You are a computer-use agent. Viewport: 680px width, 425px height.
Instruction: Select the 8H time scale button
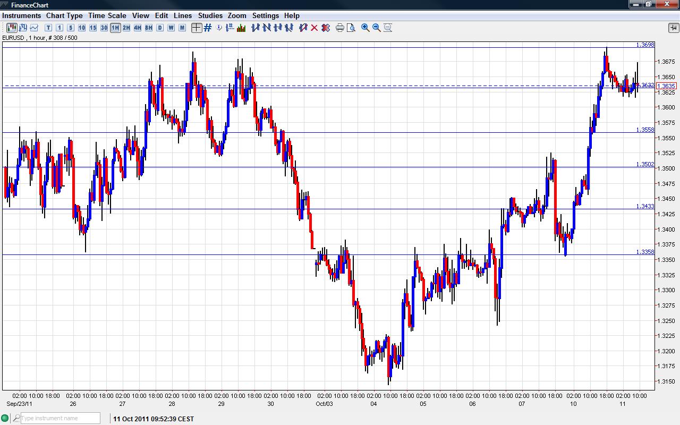(149, 28)
